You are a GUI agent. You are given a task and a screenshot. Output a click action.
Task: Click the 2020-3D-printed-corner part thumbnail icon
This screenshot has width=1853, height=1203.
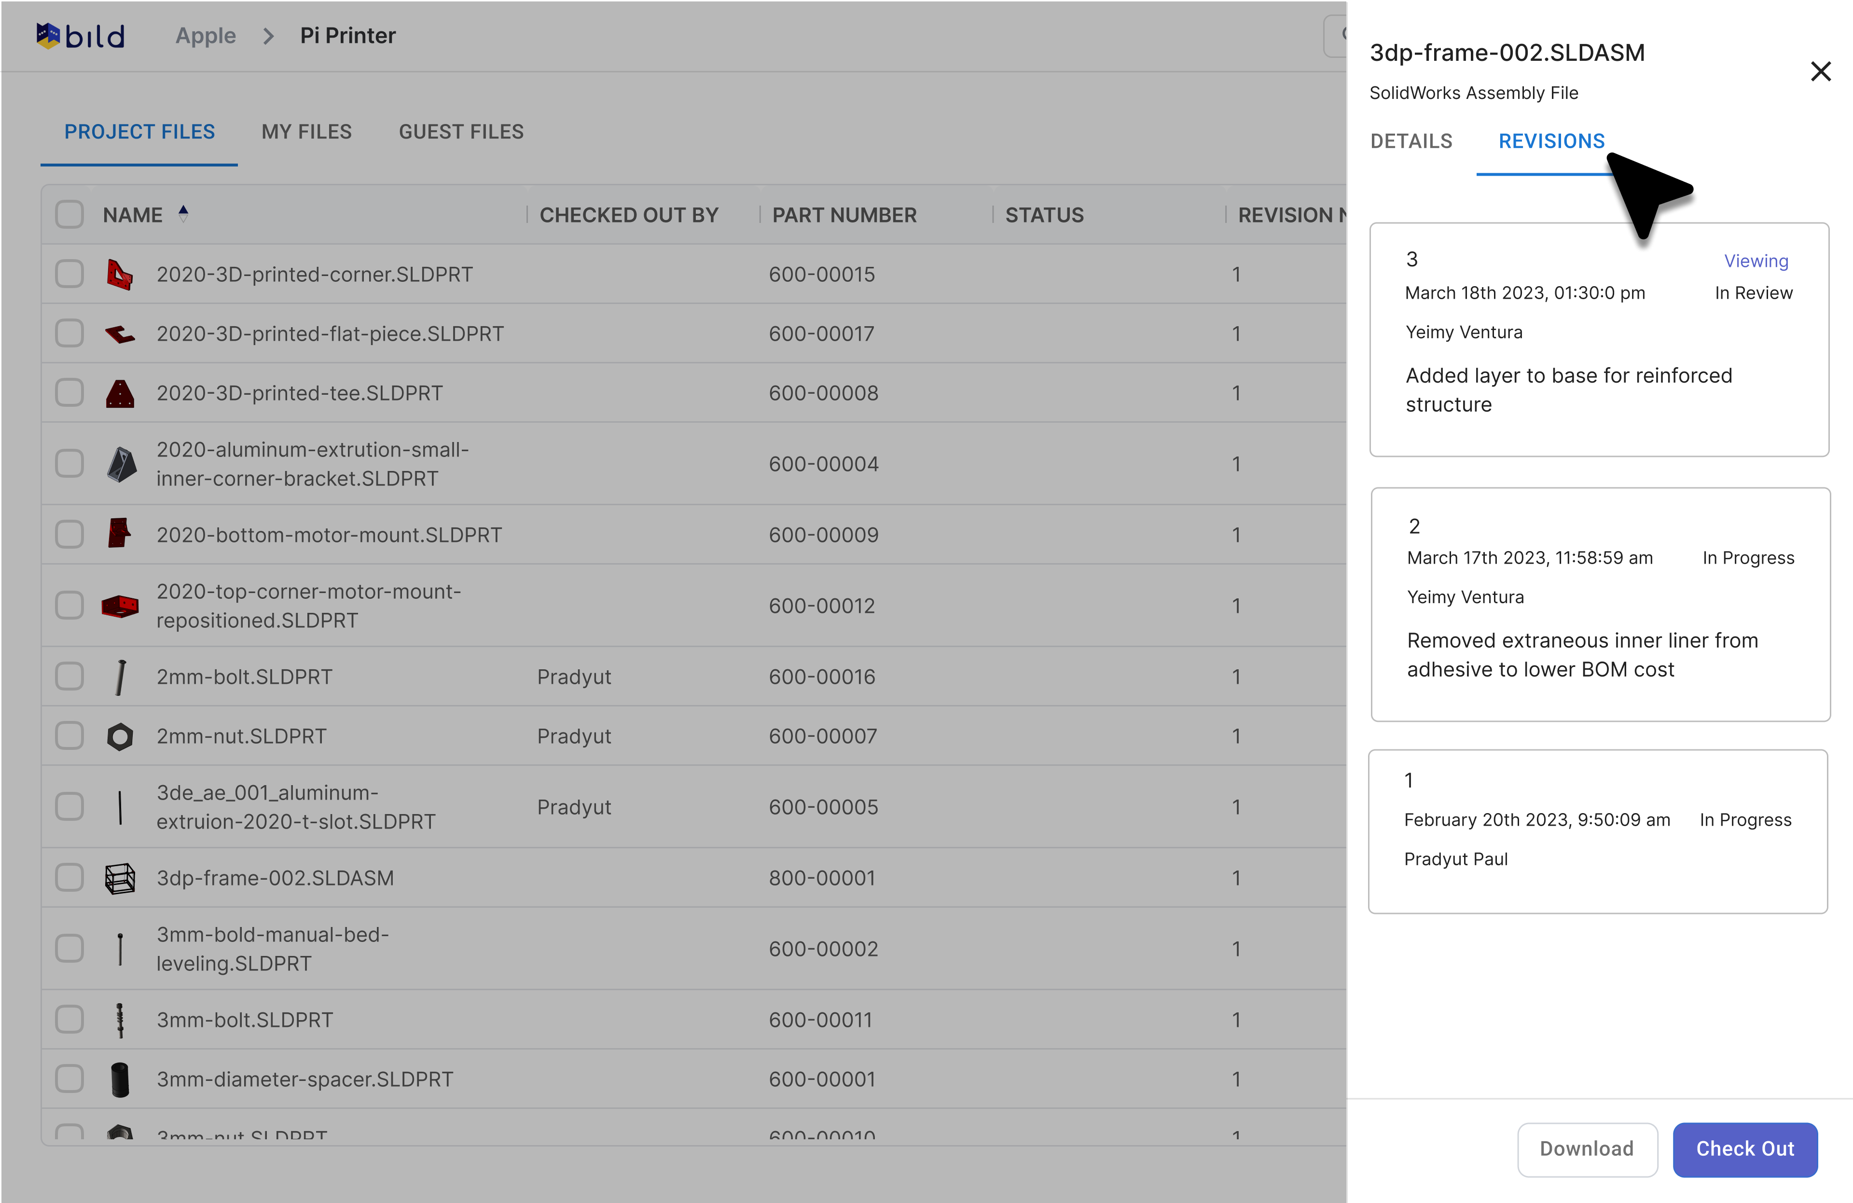[x=119, y=274]
